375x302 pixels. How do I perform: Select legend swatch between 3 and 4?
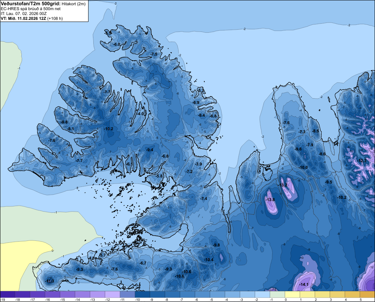point(337,294)
